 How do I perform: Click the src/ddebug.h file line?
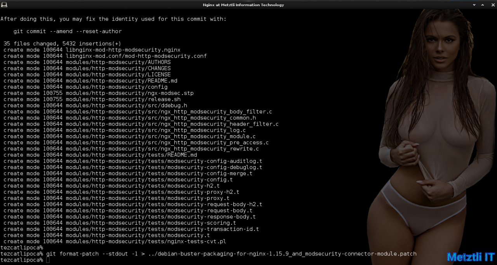point(95,106)
